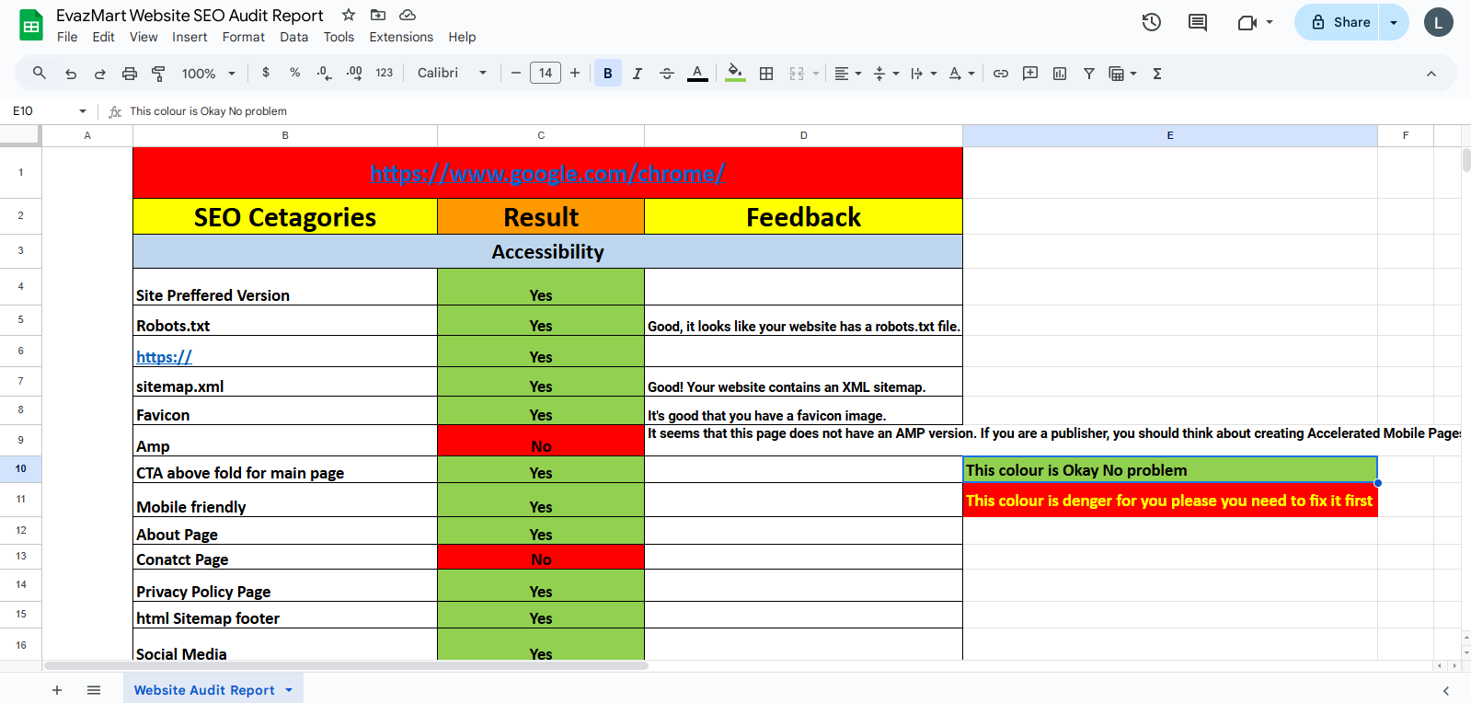
Task: Check cloud save status icon
Action: coord(408,15)
